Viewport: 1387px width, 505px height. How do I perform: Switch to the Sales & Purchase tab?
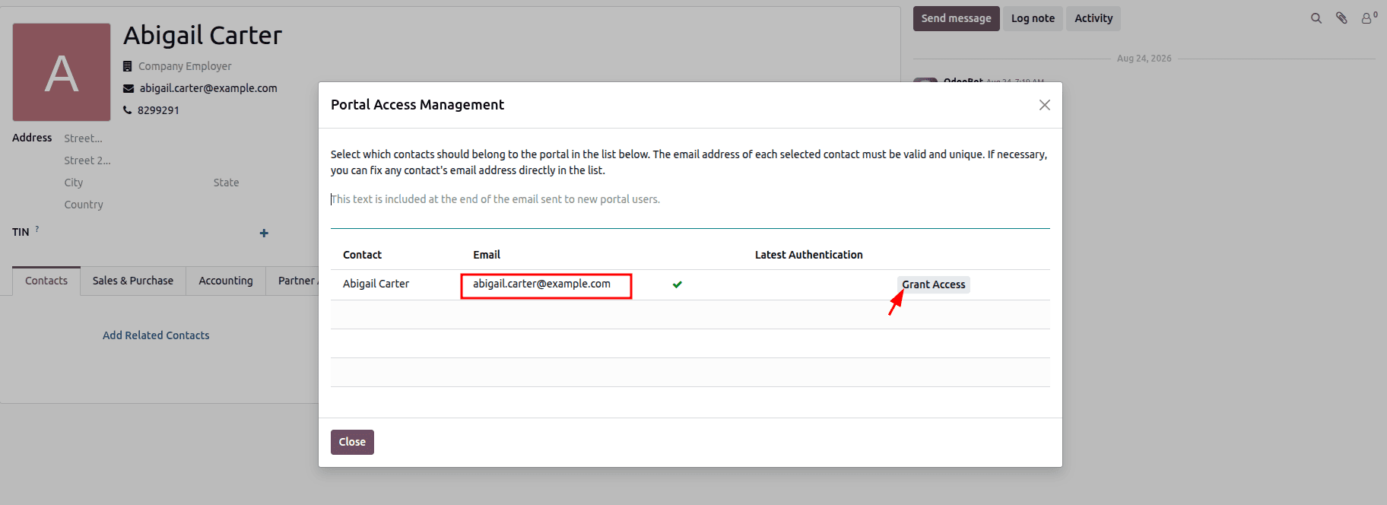(x=133, y=281)
